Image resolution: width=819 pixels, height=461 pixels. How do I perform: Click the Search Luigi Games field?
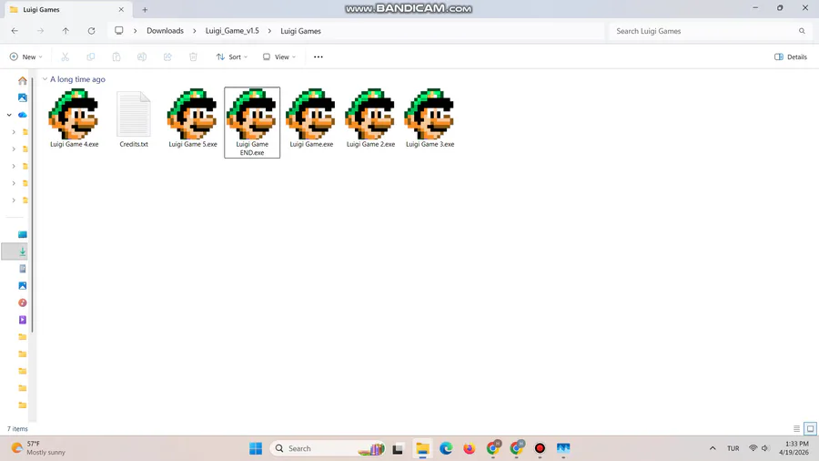(x=709, y=31)
